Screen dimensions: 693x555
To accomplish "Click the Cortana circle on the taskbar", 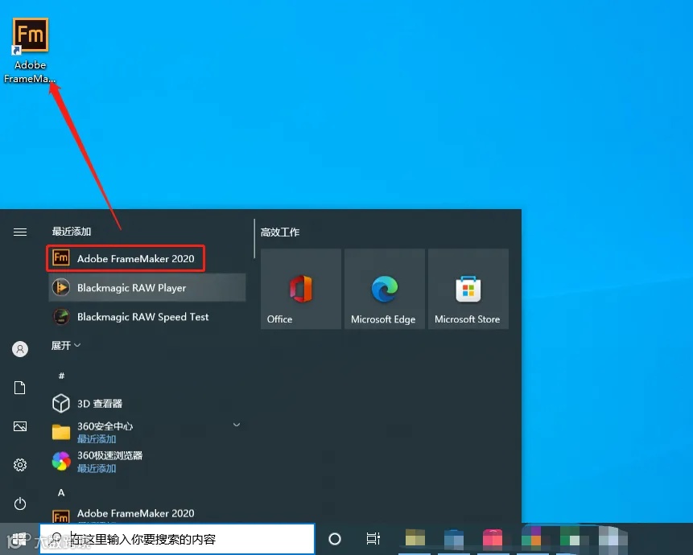I will coord(335,539).
